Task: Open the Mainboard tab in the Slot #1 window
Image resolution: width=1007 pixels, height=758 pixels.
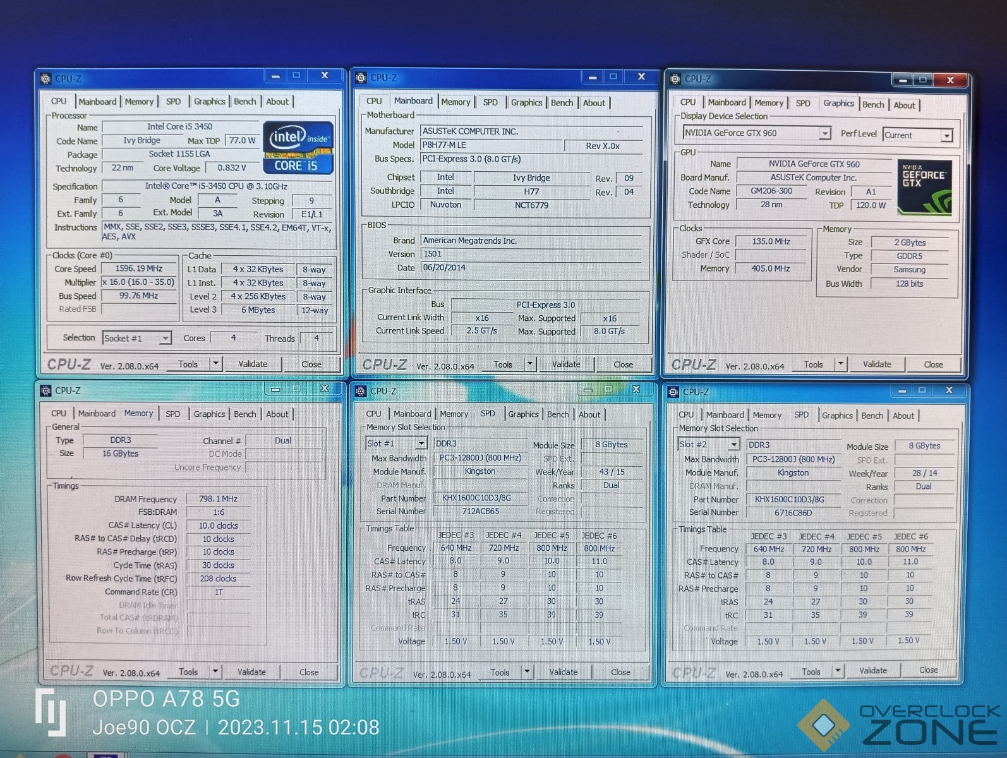Action: [413, 414]
